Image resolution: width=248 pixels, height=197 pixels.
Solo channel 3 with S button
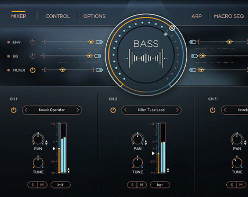pos(232,185)
